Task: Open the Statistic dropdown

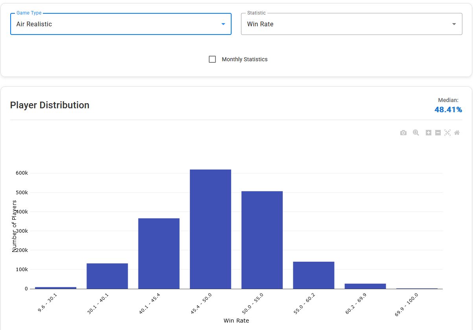Action: [346, 24]
